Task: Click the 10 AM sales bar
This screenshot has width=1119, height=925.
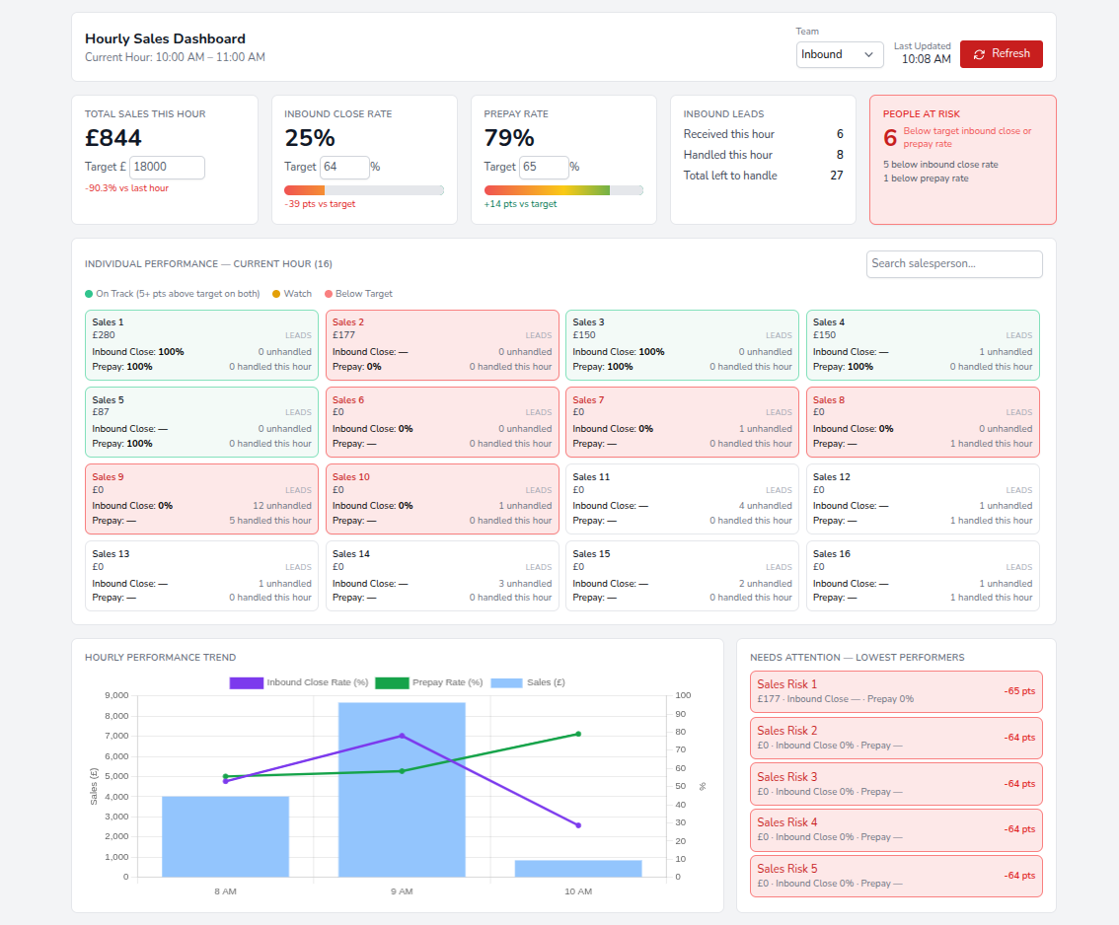Action: point(578,868)
